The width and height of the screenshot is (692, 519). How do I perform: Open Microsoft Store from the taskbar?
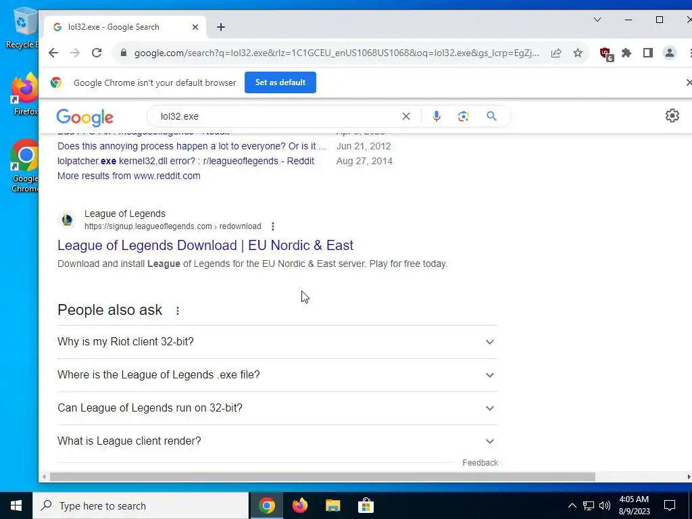coord(366,505)
